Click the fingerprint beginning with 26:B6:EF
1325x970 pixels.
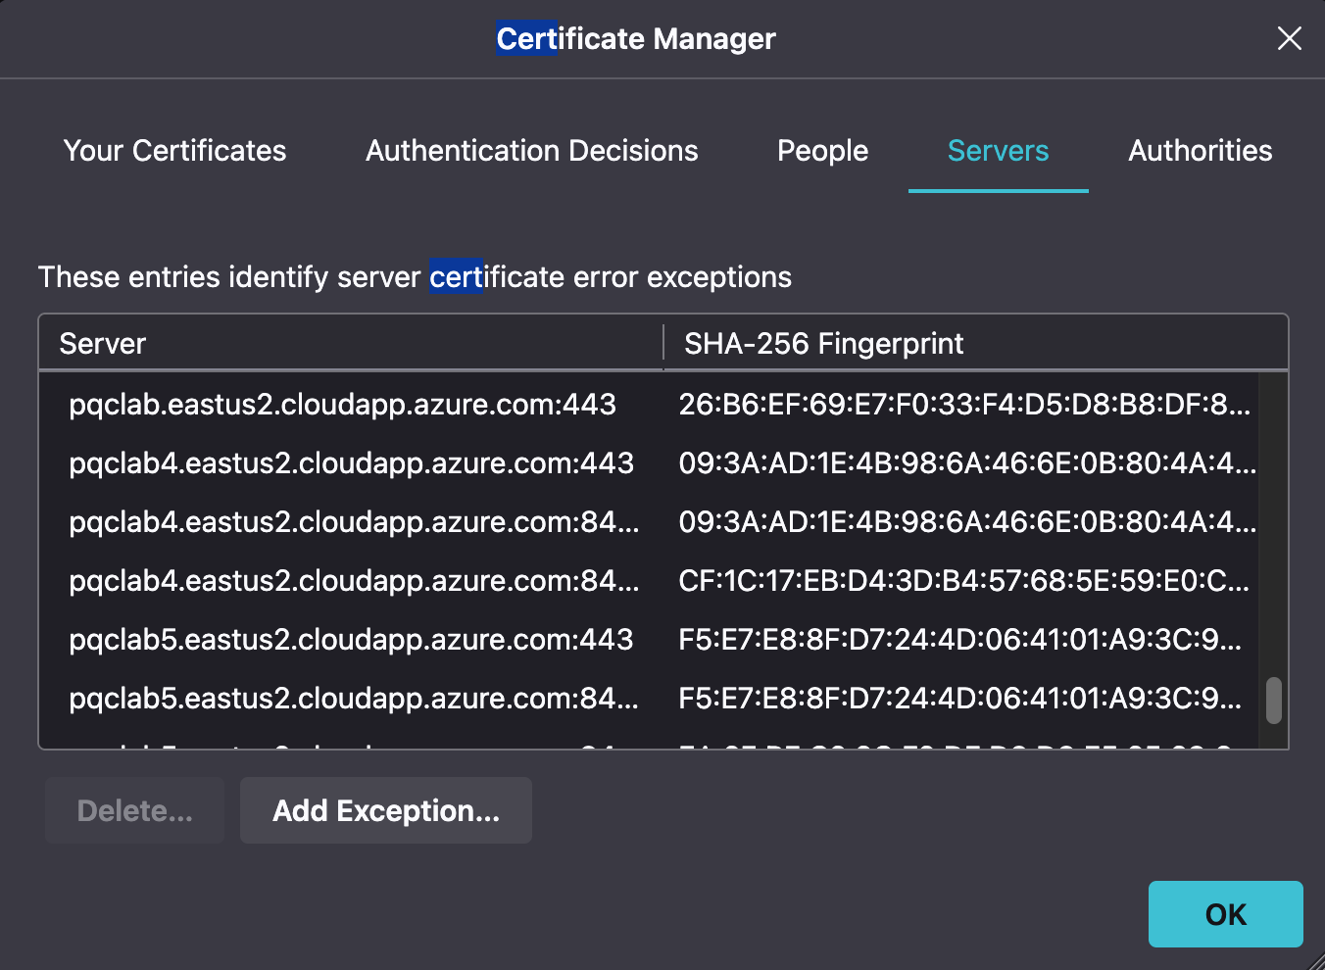963,405
